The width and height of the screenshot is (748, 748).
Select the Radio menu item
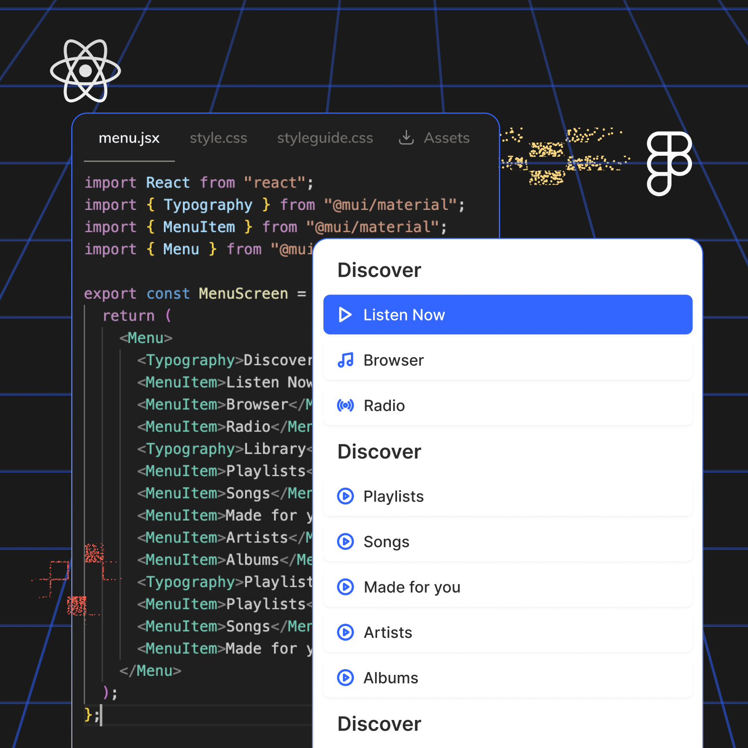pos(507,406)
